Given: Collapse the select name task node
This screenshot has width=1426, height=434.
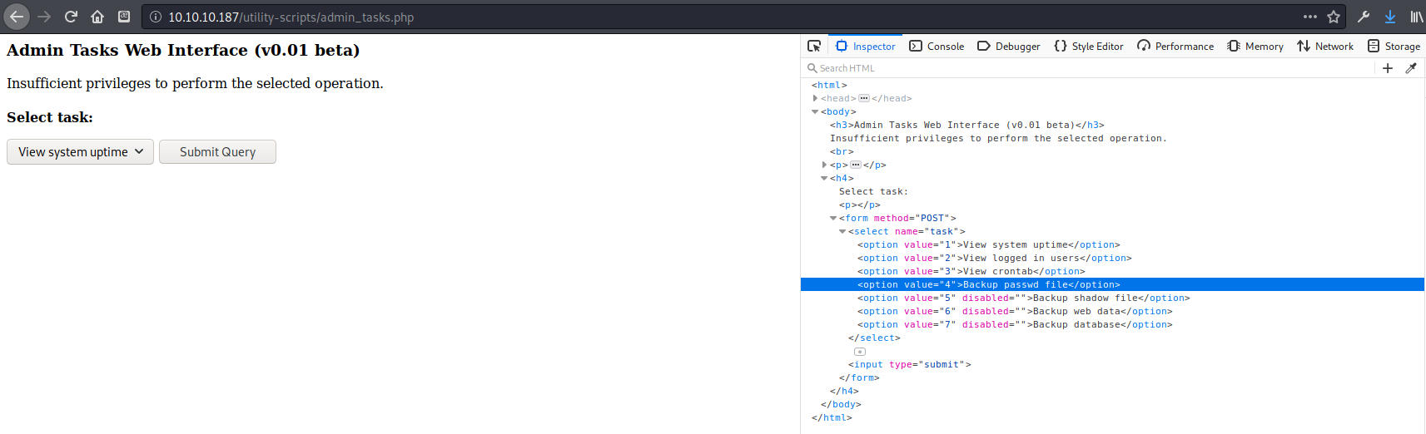Looking at the screenshot, I should [842, 232].
